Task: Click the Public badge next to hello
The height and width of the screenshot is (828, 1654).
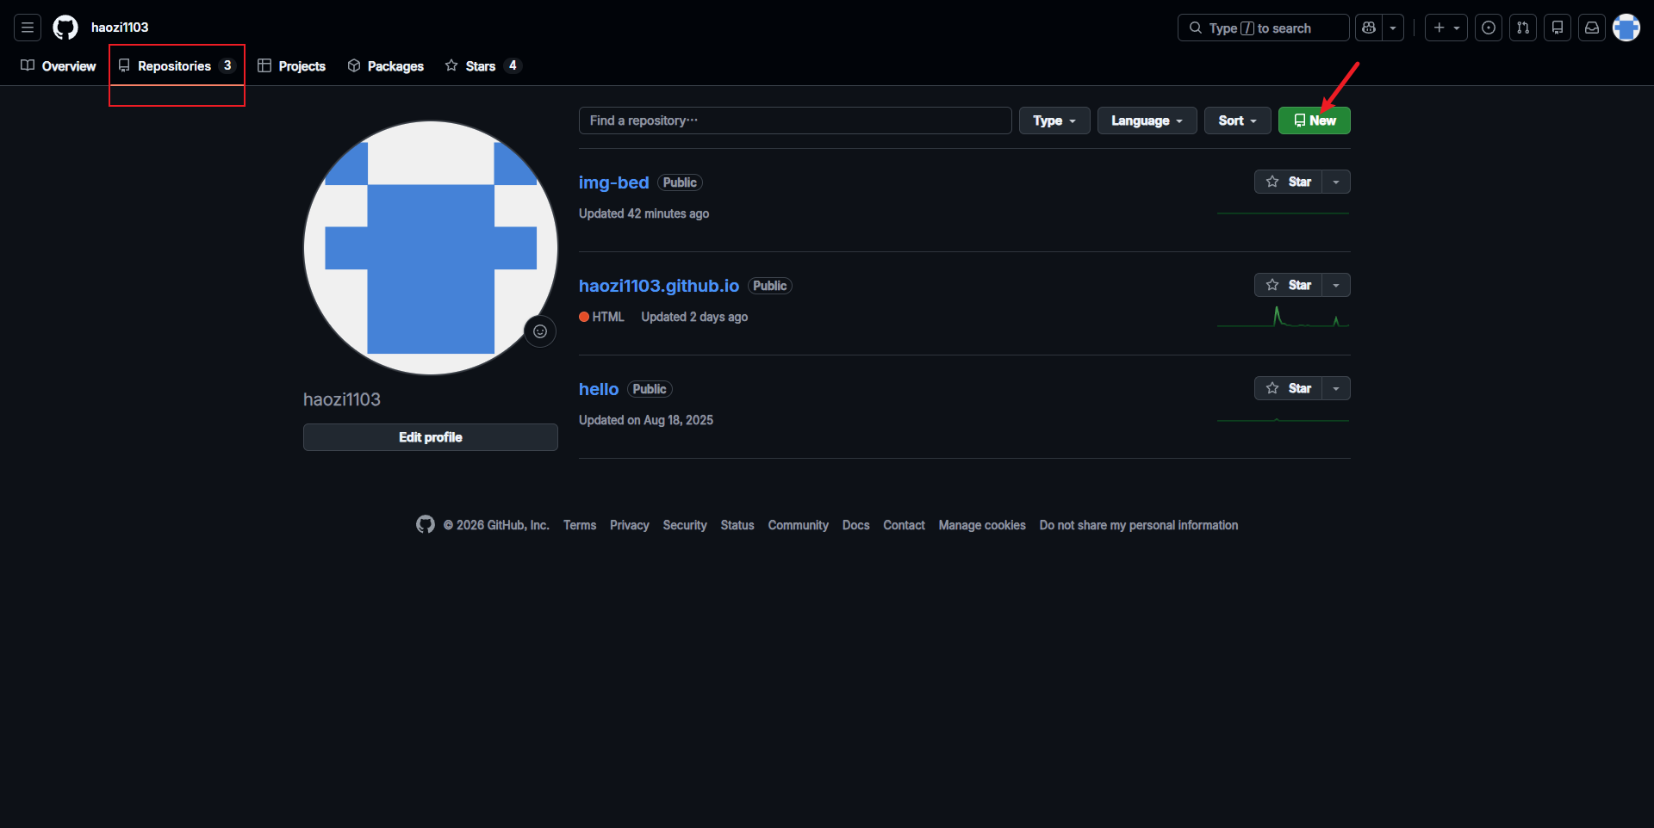Action: (650, 389)
